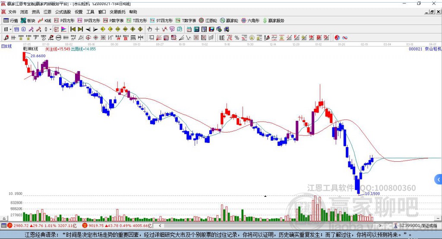442x239 pixels.
Task: Open the 文件 menu
Action: click(13, 12)
